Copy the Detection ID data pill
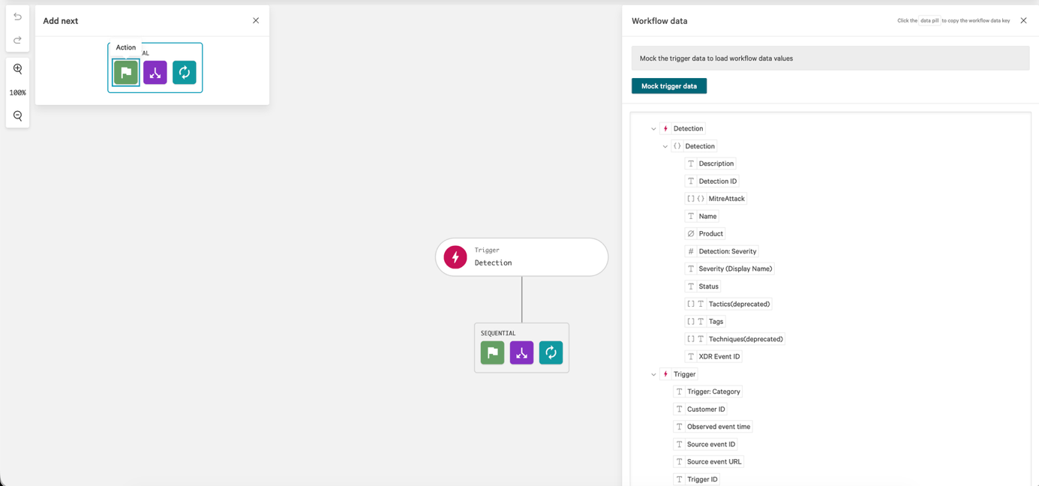 (716, 181)
